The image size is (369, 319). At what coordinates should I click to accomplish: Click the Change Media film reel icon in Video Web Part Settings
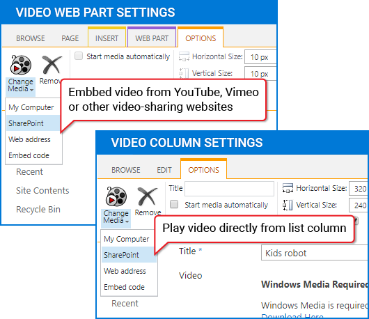click(x=21, y=65)
